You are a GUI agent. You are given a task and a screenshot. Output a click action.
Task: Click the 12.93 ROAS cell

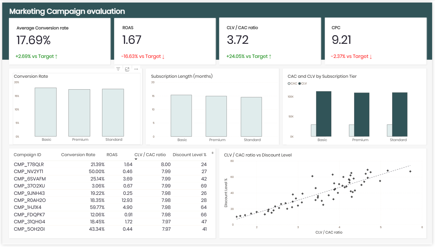127,200
